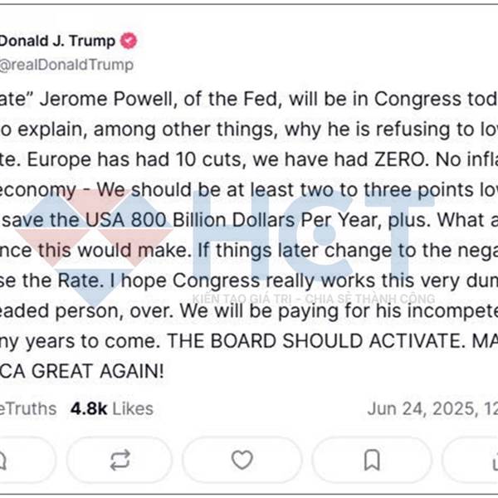Click the red verified checkmark badge
This screenshot has width=498, height=498.
click(129, 41)
